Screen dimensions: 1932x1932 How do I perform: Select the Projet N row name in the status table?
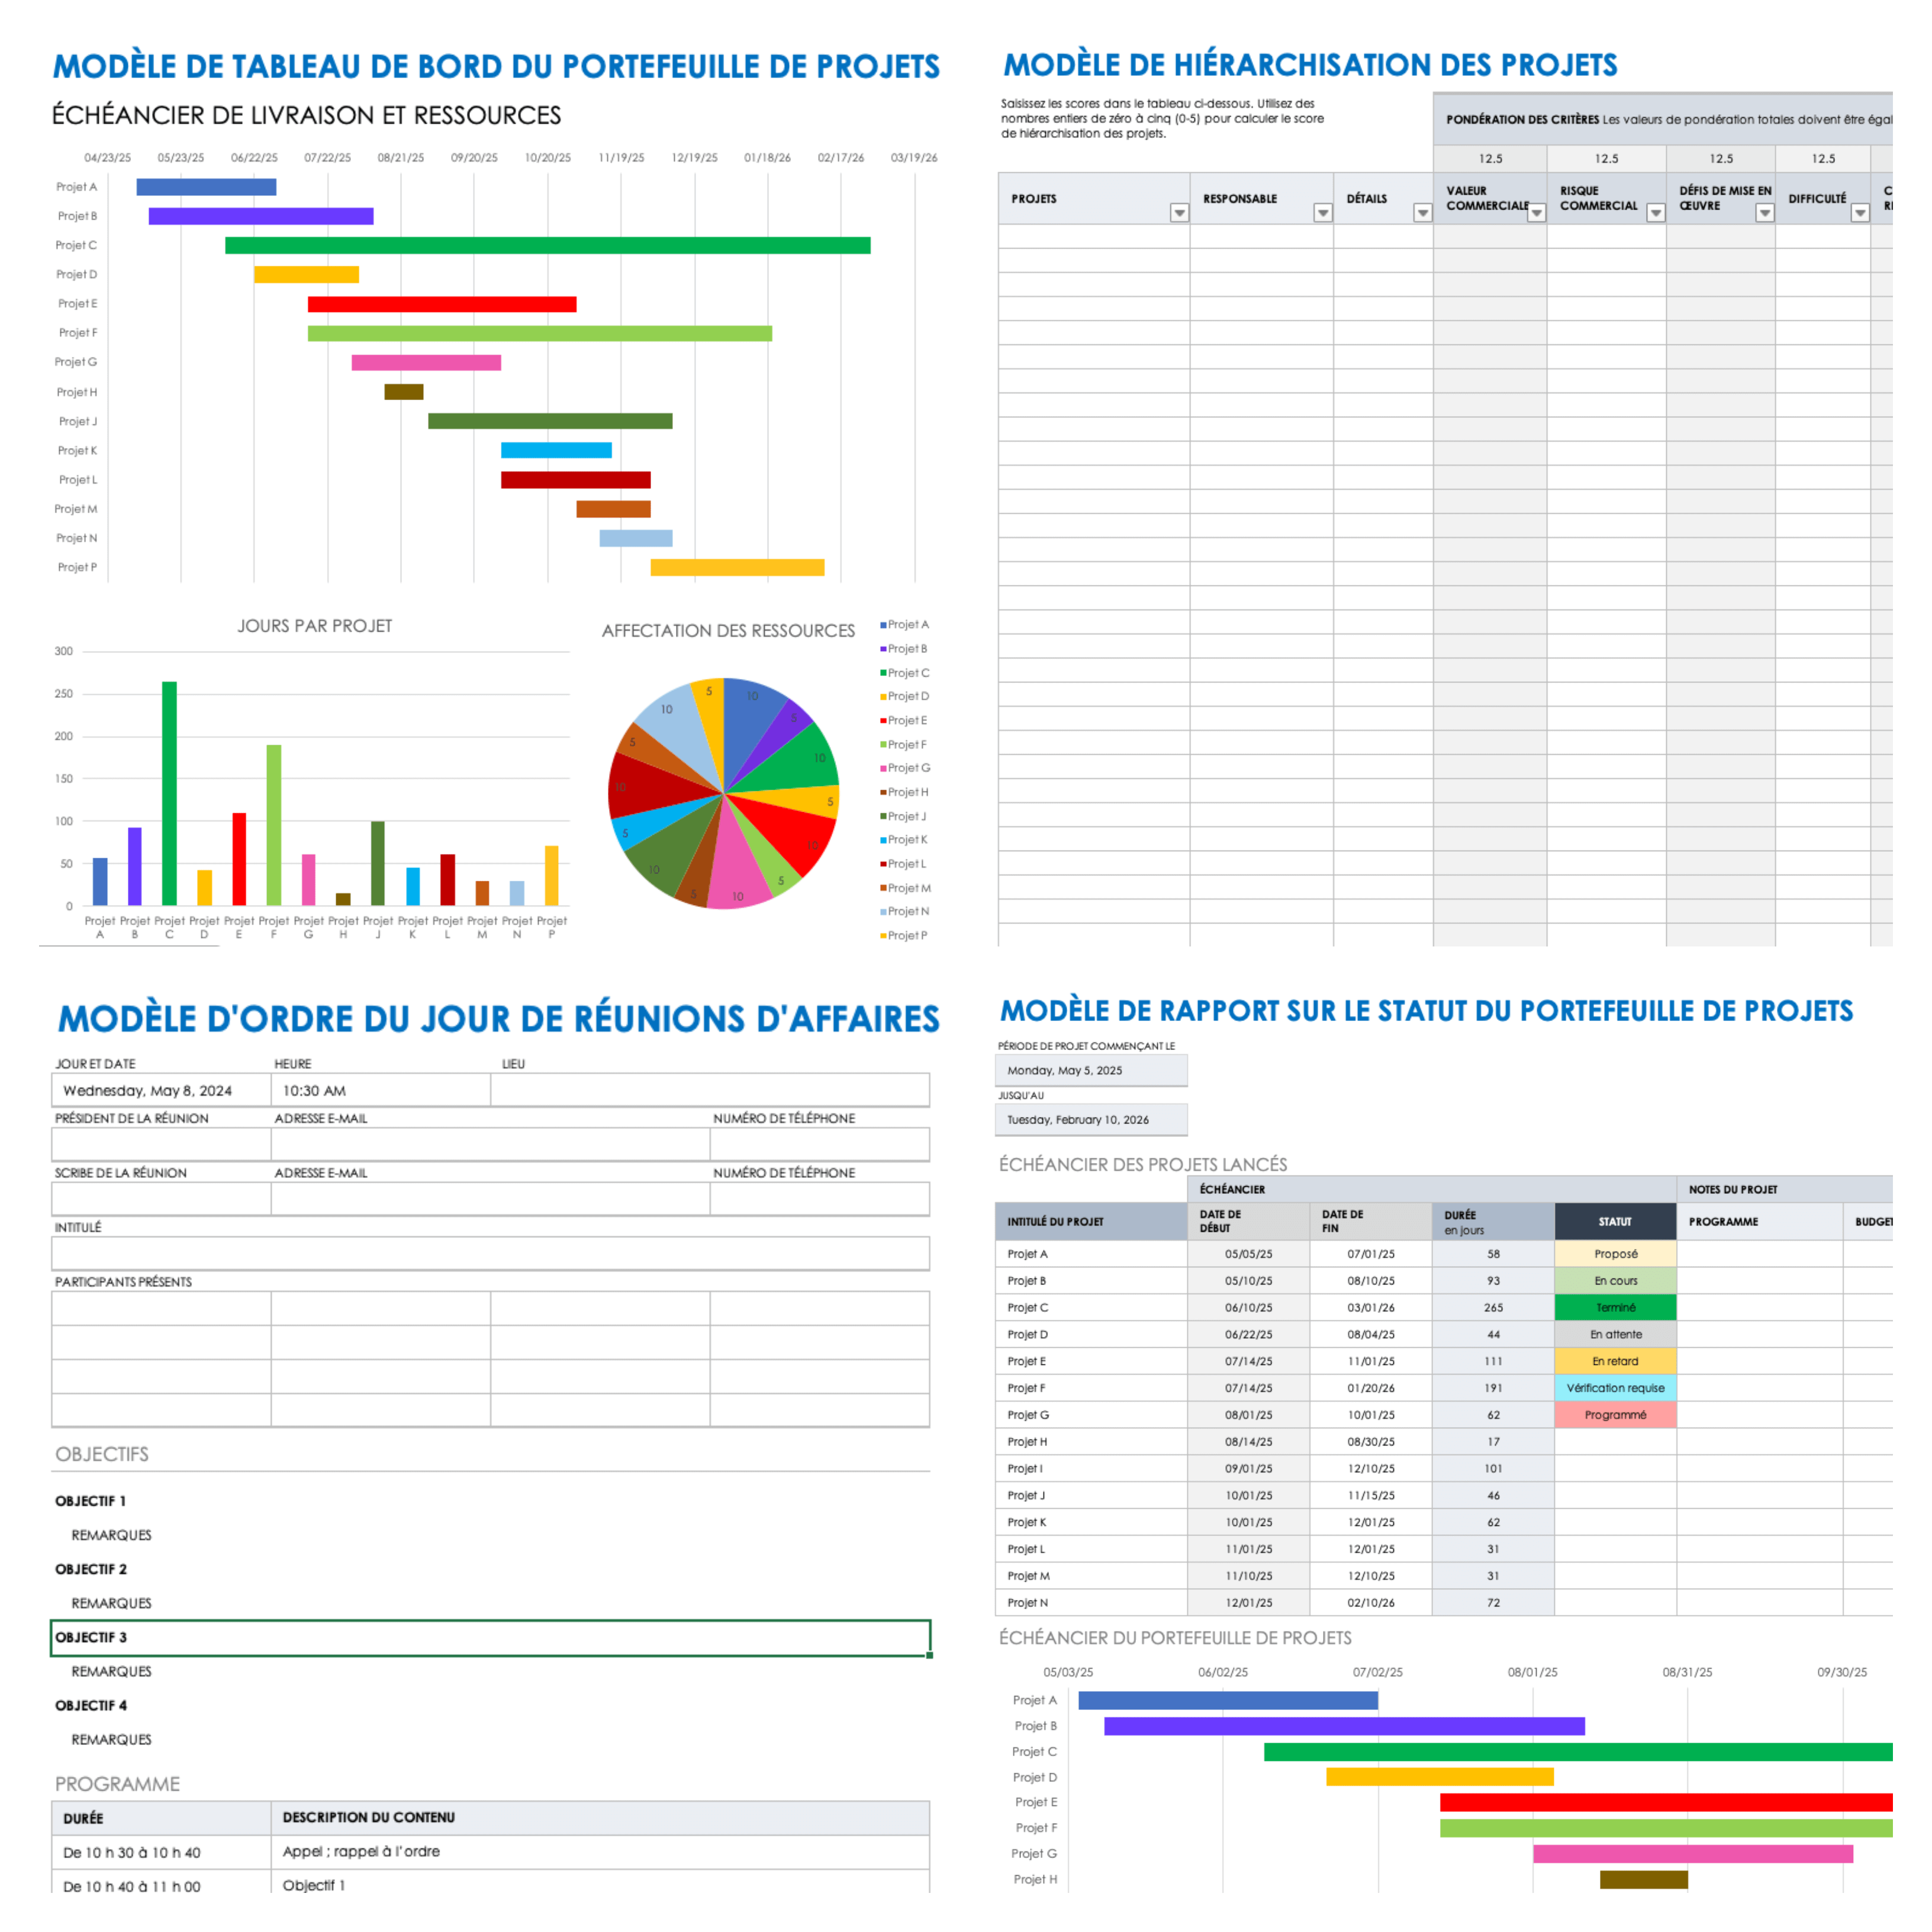pos(1091,1603)
